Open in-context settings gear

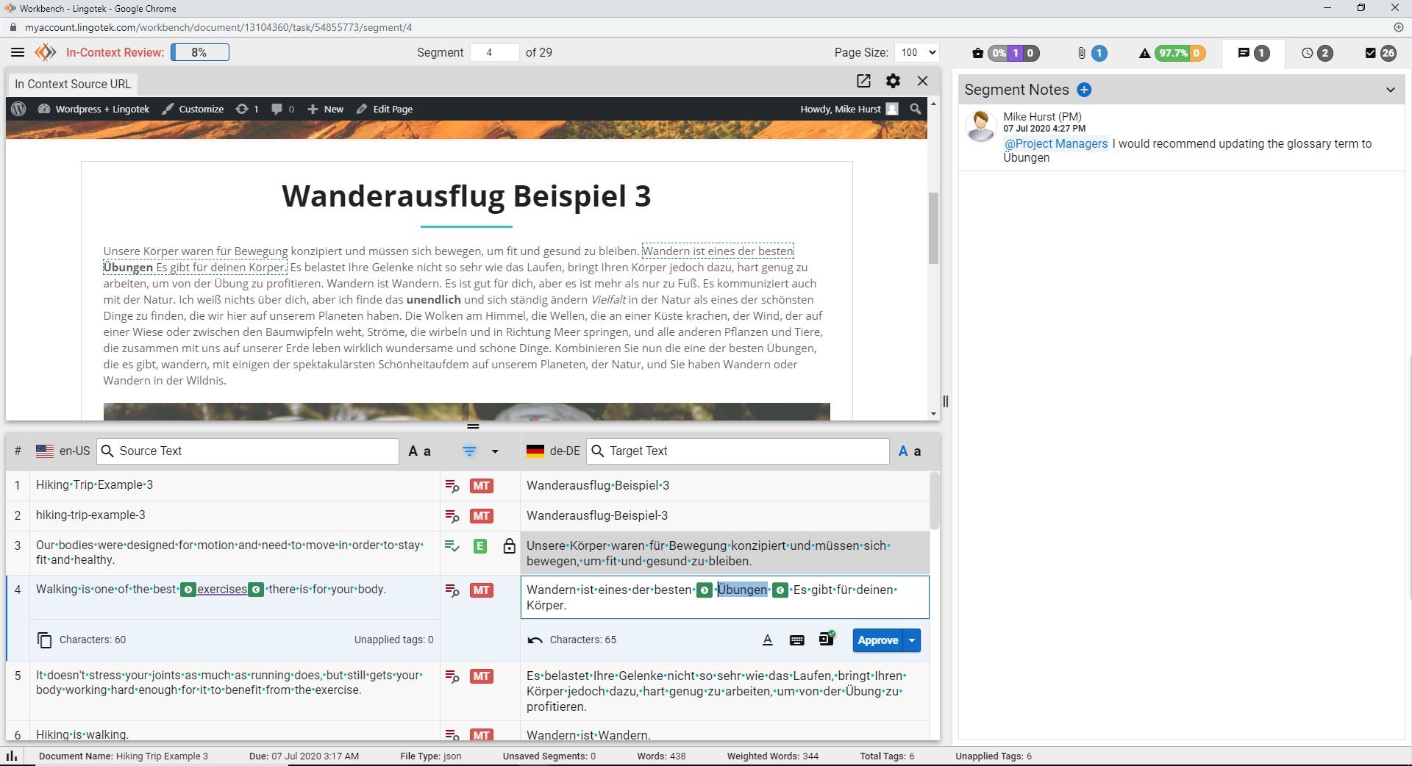tap(893, 81)
